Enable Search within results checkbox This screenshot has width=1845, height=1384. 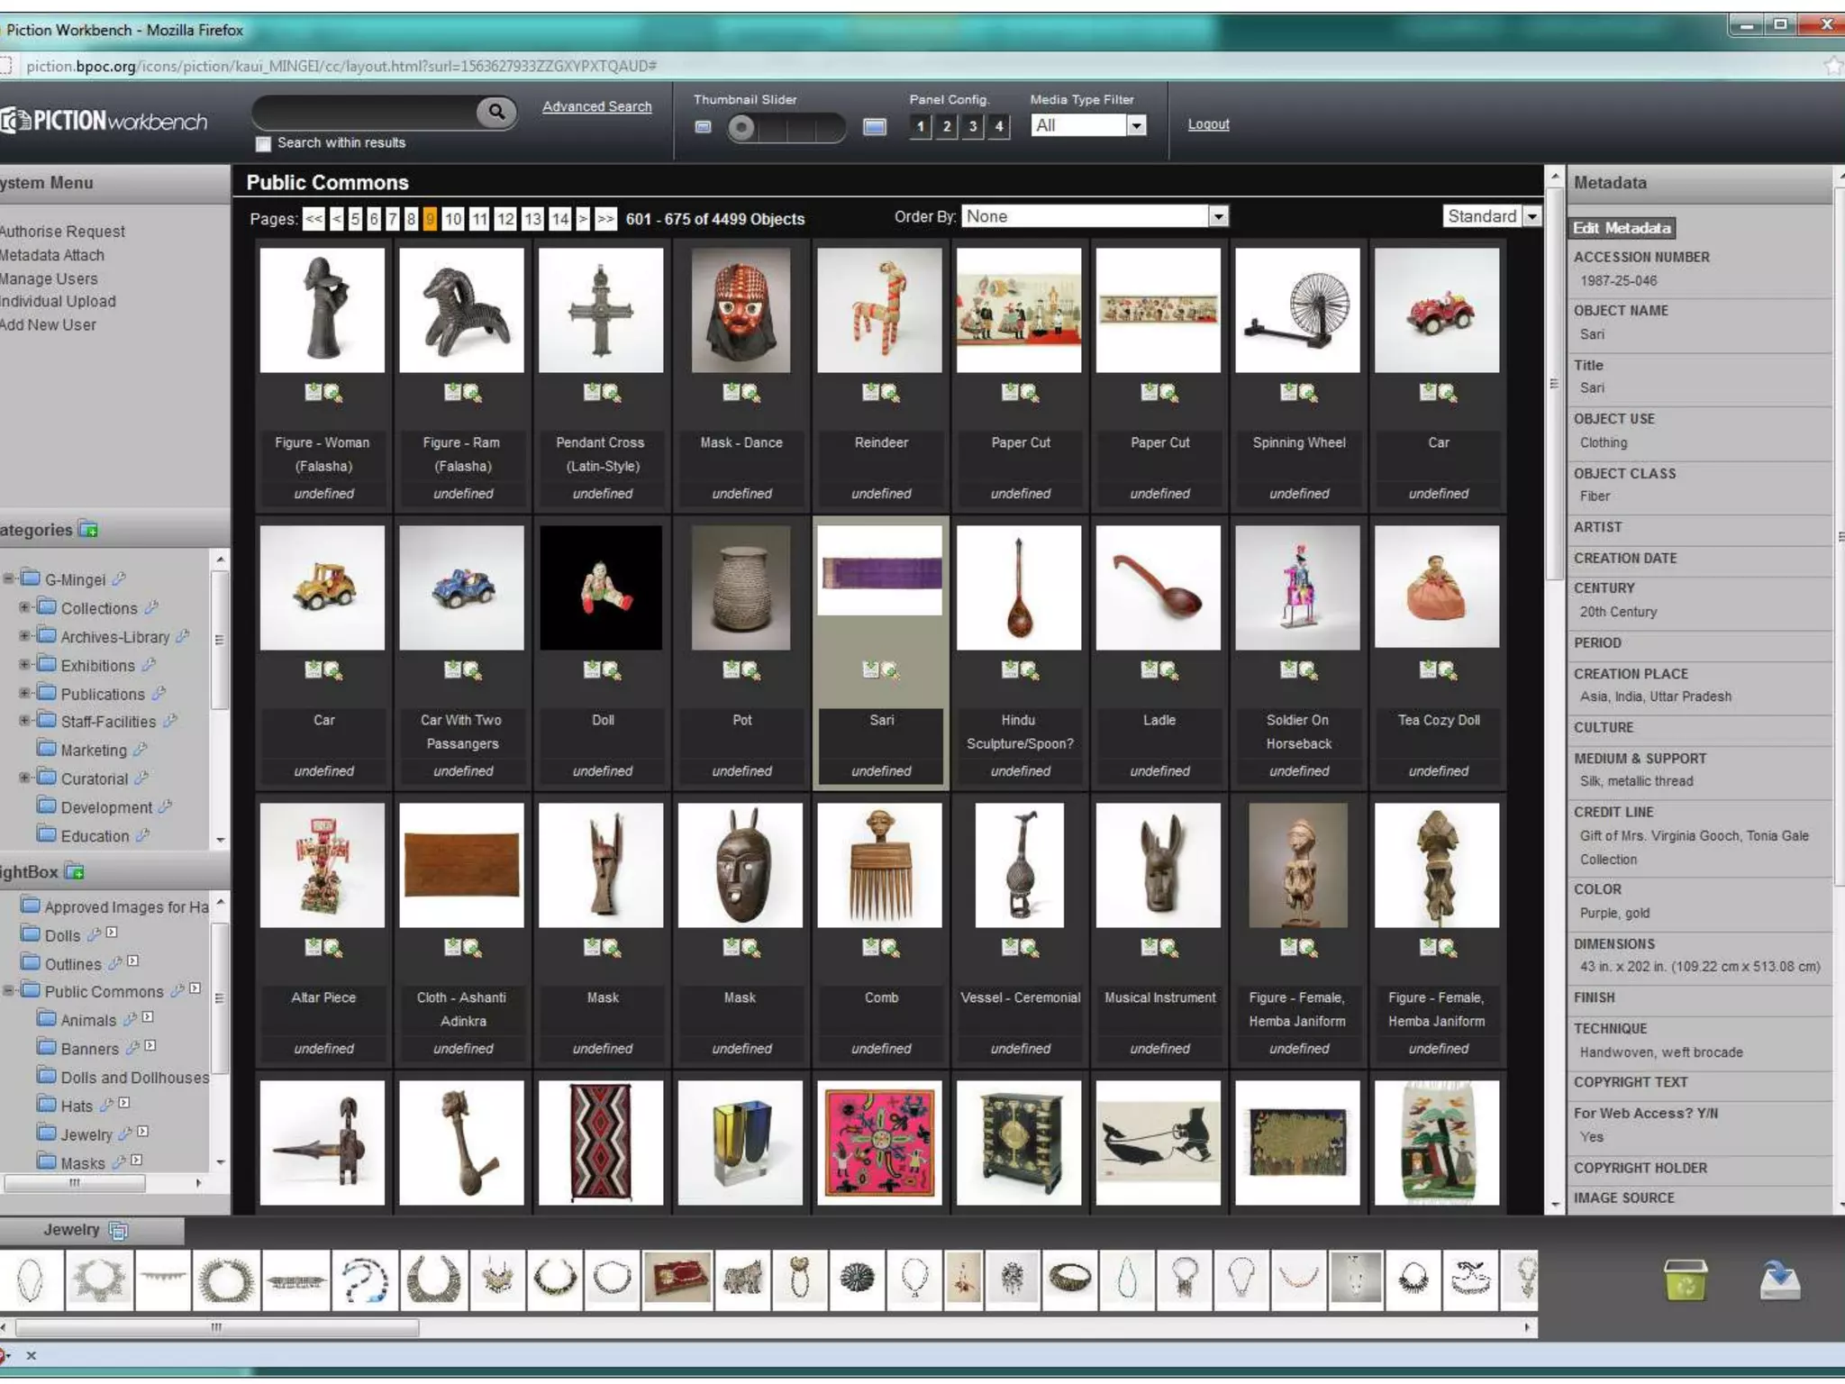click(263, 144)
